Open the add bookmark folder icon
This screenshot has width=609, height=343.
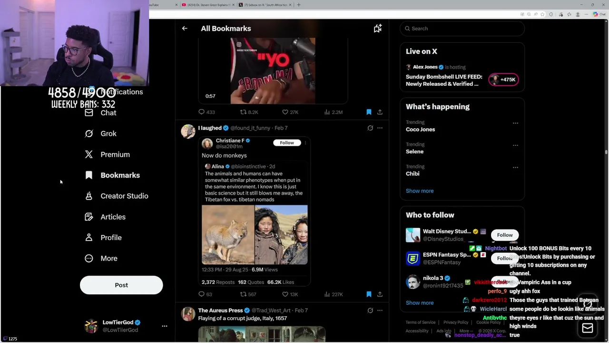(x=377, y=29)
